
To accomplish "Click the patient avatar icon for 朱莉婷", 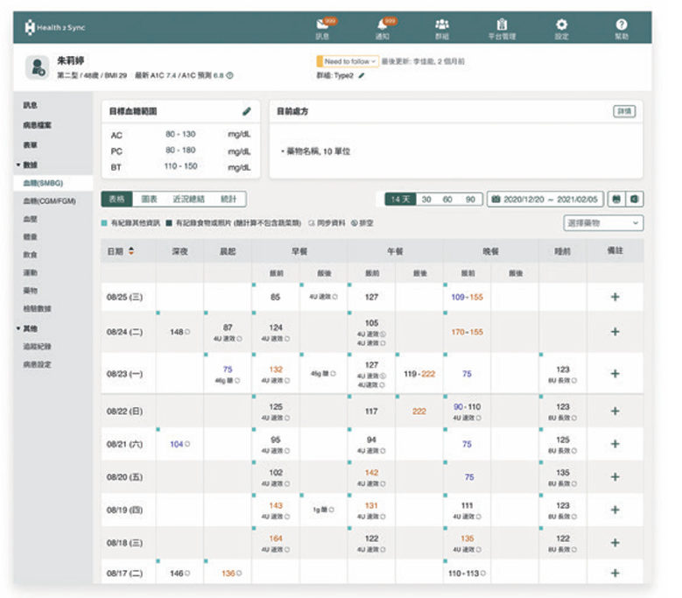I will [37, 67].
